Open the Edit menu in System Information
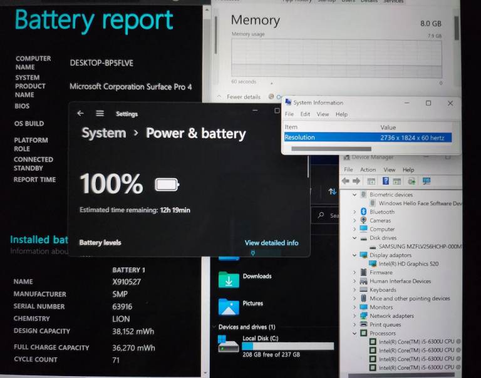The width and height of the screenshot is (481, 378). point(305,115)
